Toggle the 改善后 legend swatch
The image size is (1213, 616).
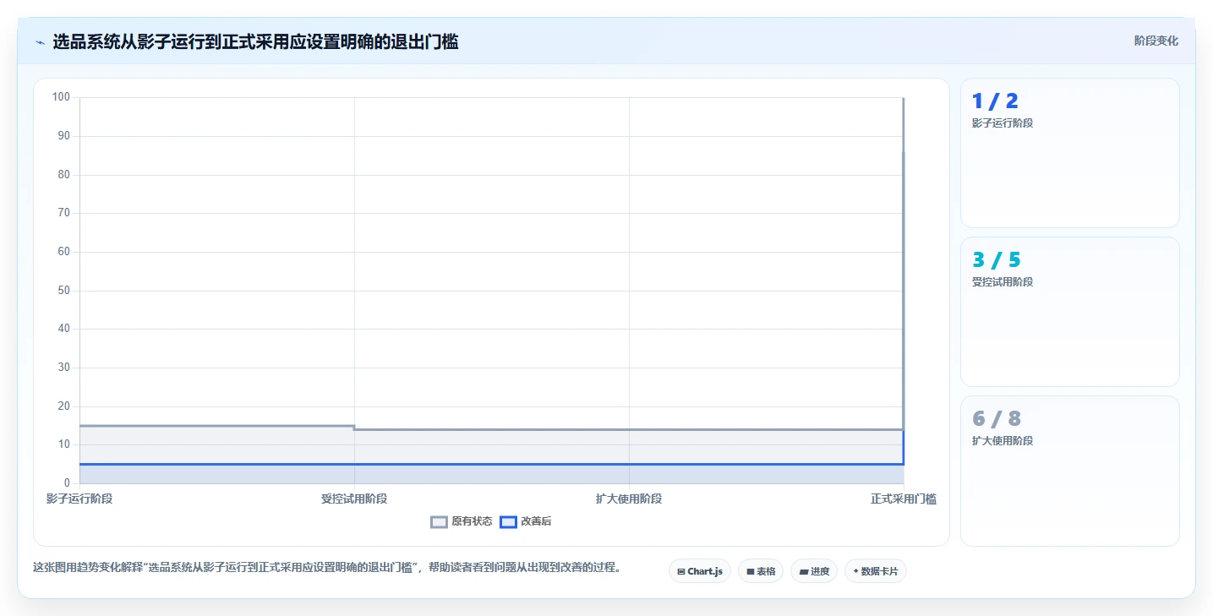(x=508, y=522)
